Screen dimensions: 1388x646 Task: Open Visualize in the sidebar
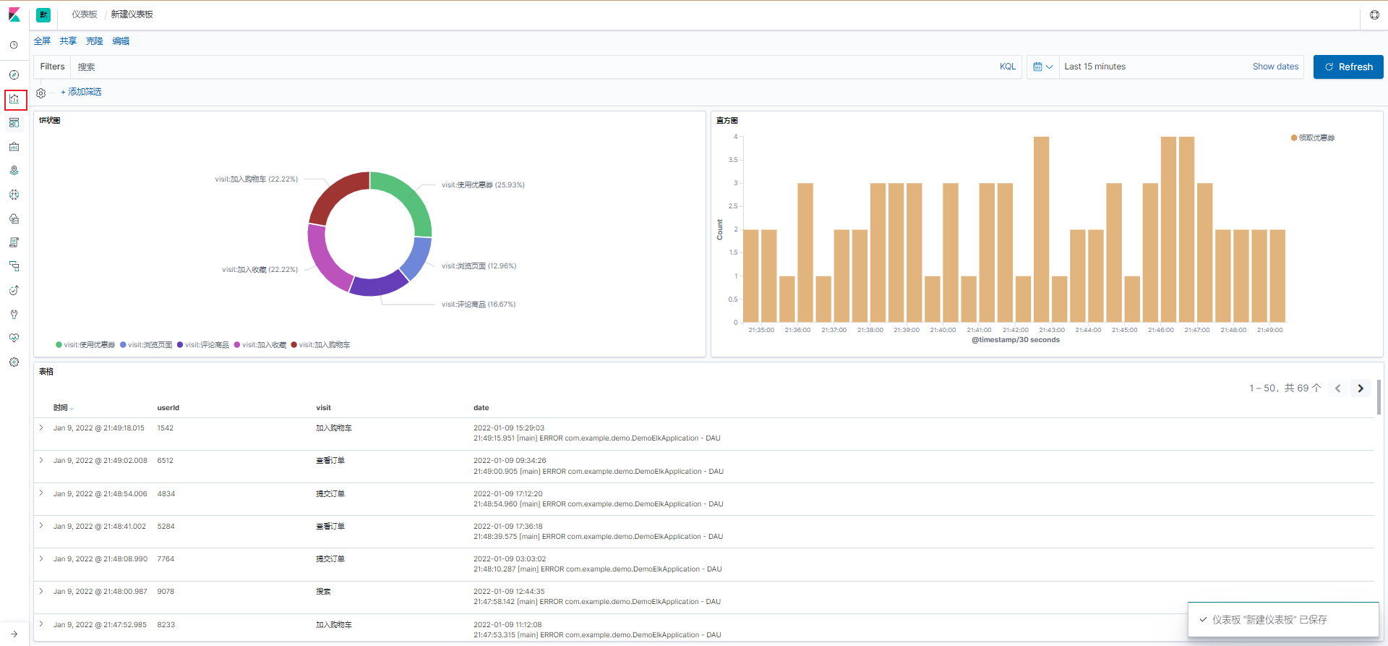point(14,99)
